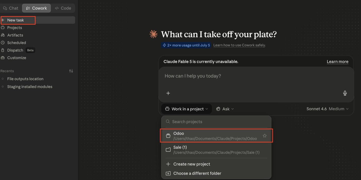361x180 pixels.
Task: Open Scheduled in the sidebar
Action: 38,42
